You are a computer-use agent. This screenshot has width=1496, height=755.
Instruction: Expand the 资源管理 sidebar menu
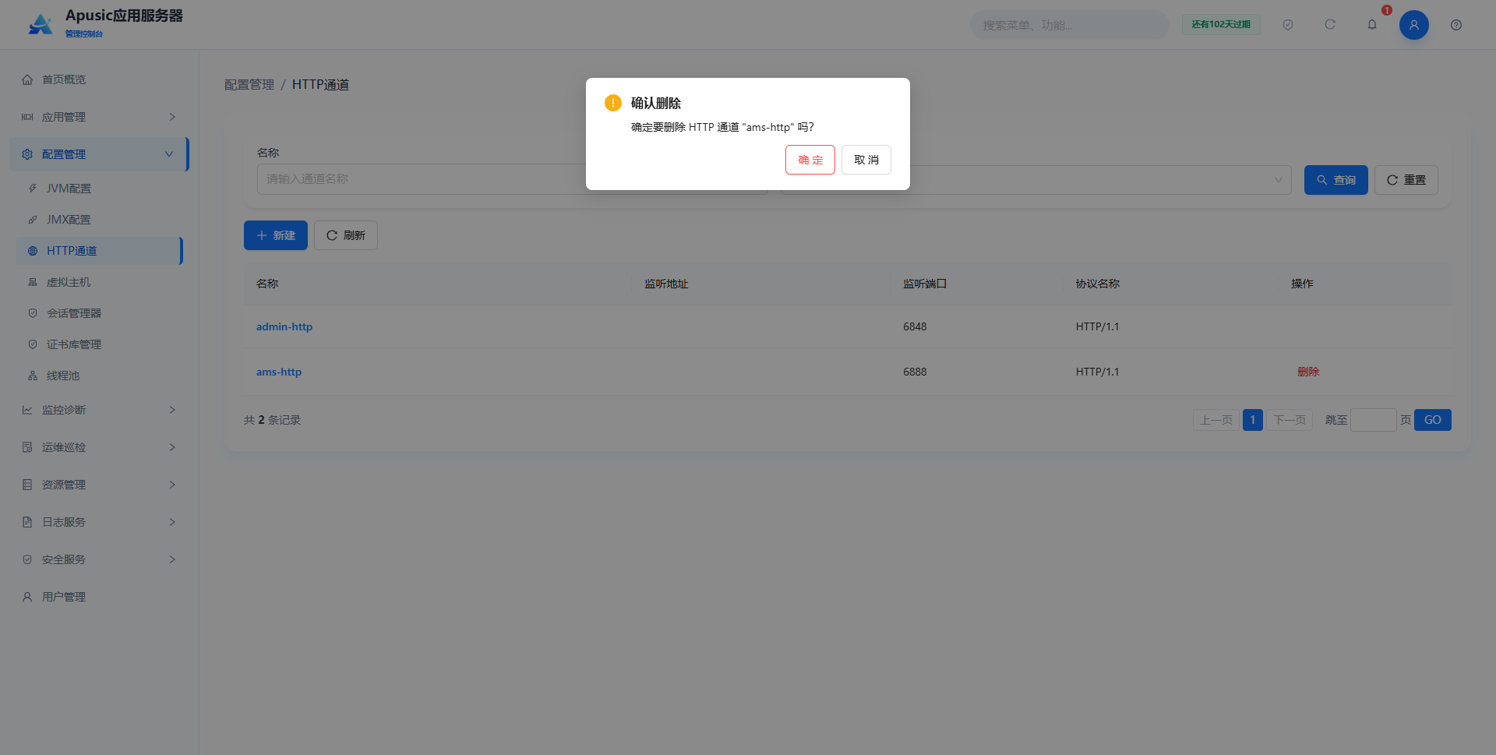click(x=100, y=485)
